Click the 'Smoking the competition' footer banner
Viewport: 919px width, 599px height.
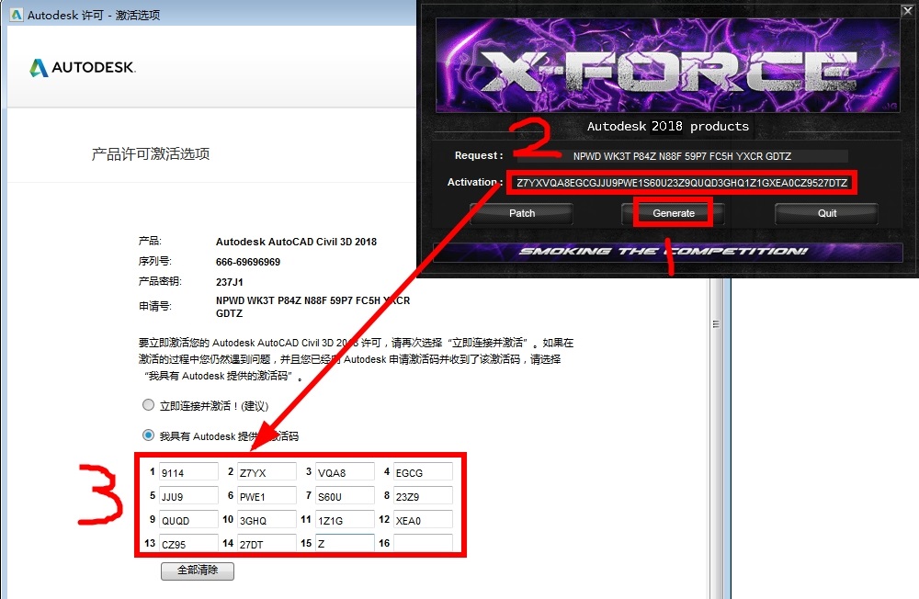[667, 252]
